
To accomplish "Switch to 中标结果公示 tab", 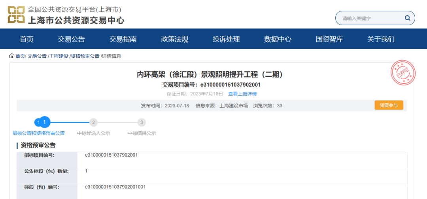I will tap(142, 133).
